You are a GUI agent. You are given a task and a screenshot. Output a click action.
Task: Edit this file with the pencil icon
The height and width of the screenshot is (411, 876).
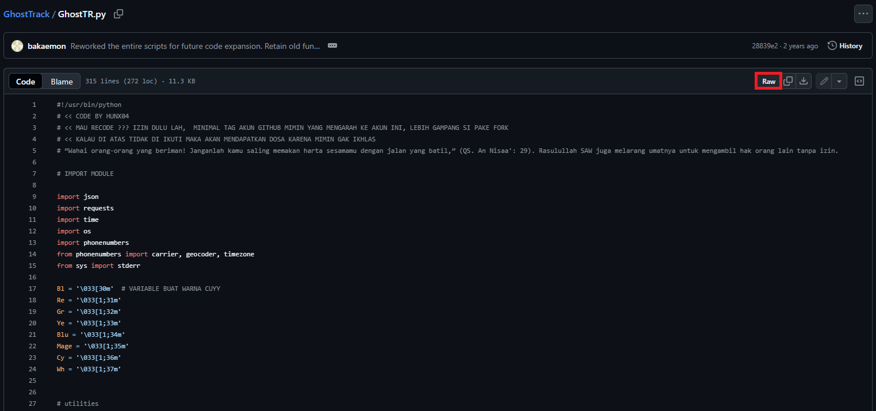(824, 82)
